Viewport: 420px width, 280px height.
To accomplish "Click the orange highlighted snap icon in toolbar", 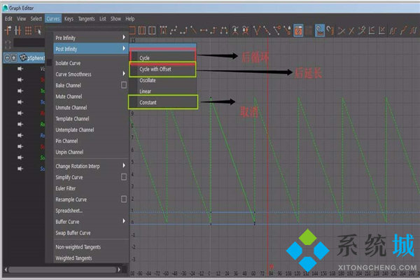I will point(297,30).
